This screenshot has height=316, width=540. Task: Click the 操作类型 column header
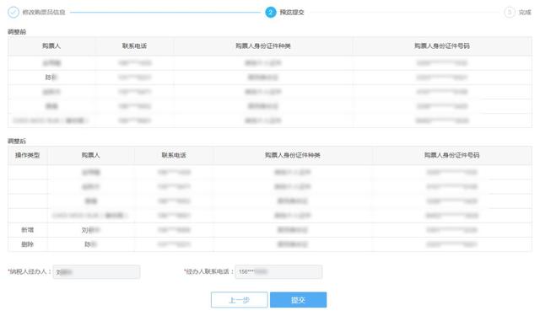28,155
